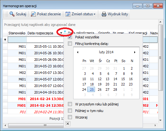The height and width of the screenshot is (131, 166).
Task: Click the vertical scrollbar thumb
Action: [x=160, y=58]
